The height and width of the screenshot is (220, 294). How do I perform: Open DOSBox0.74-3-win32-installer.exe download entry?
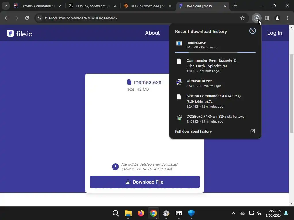[x=215, y=119]
